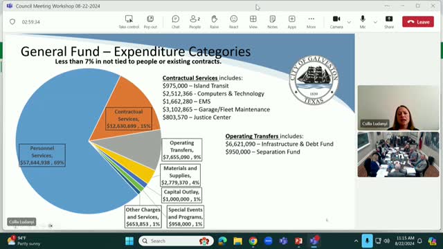Click the General Fund slide title
Viewport: 443px width, 249px height.
point(136,51)
